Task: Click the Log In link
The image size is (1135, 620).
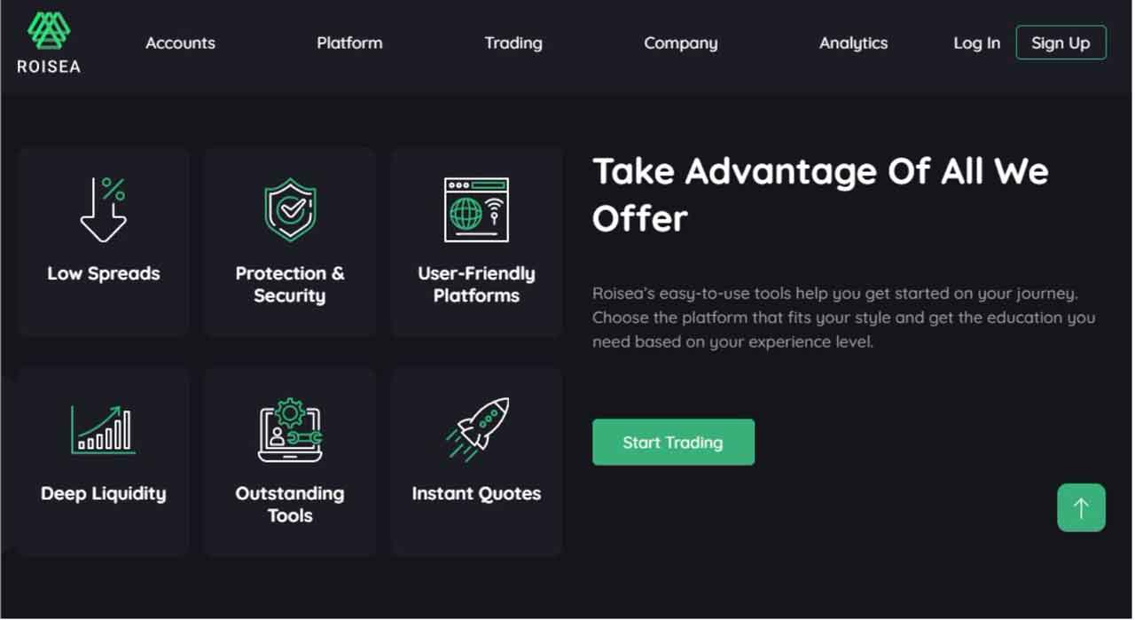Action: (x=976, y=43)
